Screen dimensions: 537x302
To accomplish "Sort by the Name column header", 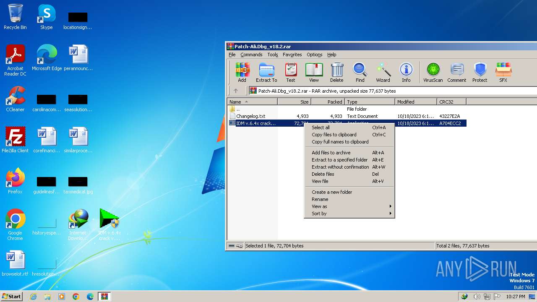I will tap(252, 102).
